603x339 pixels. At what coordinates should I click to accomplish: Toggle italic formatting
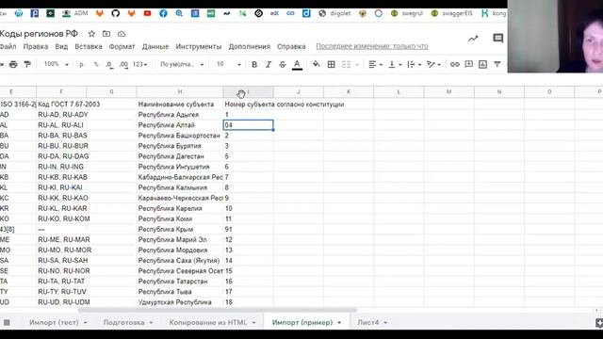pos(269,65)
